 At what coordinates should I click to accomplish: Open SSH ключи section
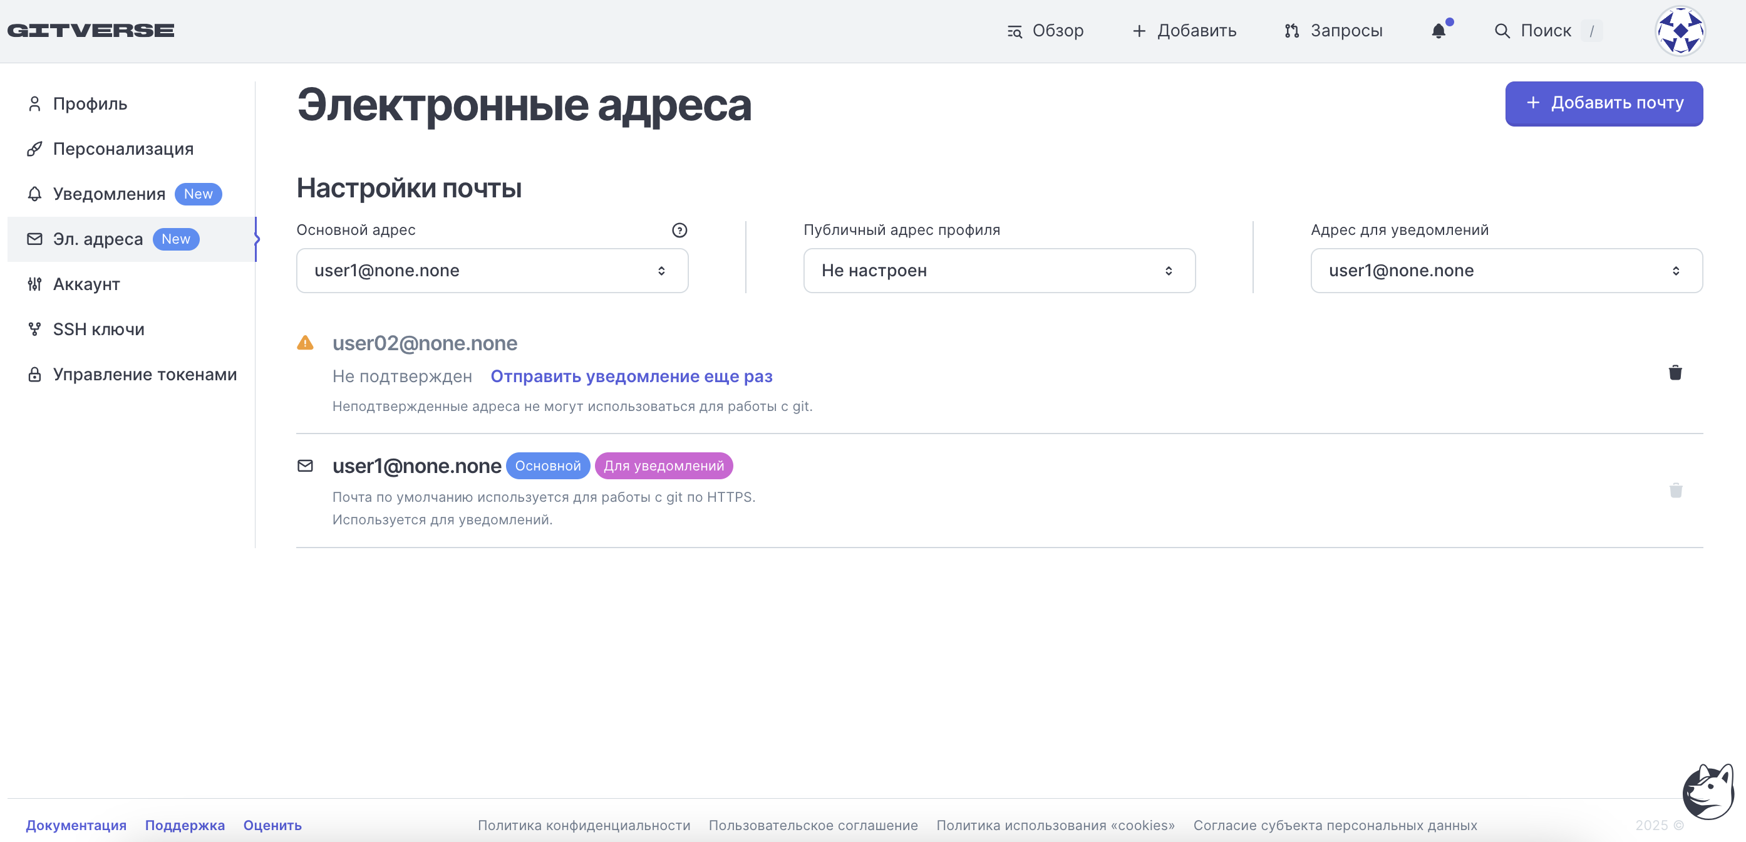pyautogui.click(x=132, y=330)
